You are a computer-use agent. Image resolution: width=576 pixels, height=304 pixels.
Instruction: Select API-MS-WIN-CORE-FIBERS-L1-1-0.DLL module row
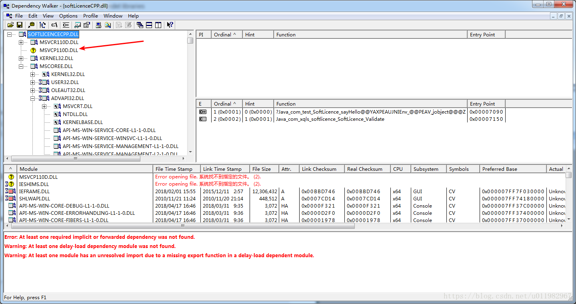285,220
